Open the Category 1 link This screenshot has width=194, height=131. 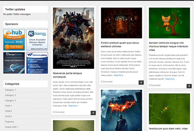click(x=10, y=90)
